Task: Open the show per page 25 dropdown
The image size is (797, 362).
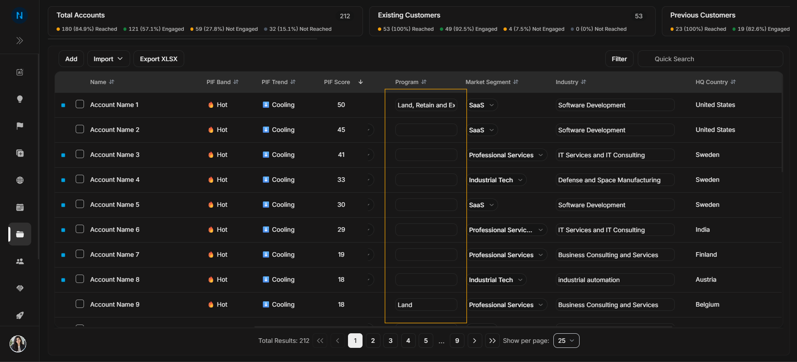Action: (x=566, y=341)
